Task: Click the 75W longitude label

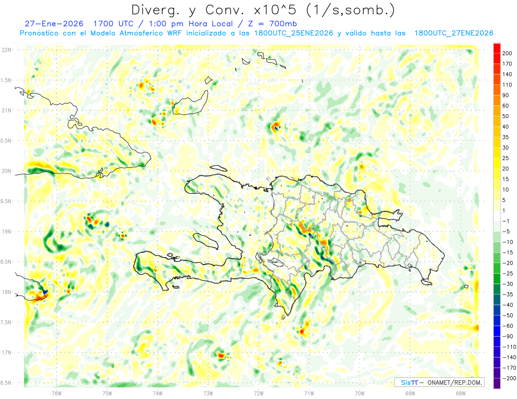Action: (107, 393)
